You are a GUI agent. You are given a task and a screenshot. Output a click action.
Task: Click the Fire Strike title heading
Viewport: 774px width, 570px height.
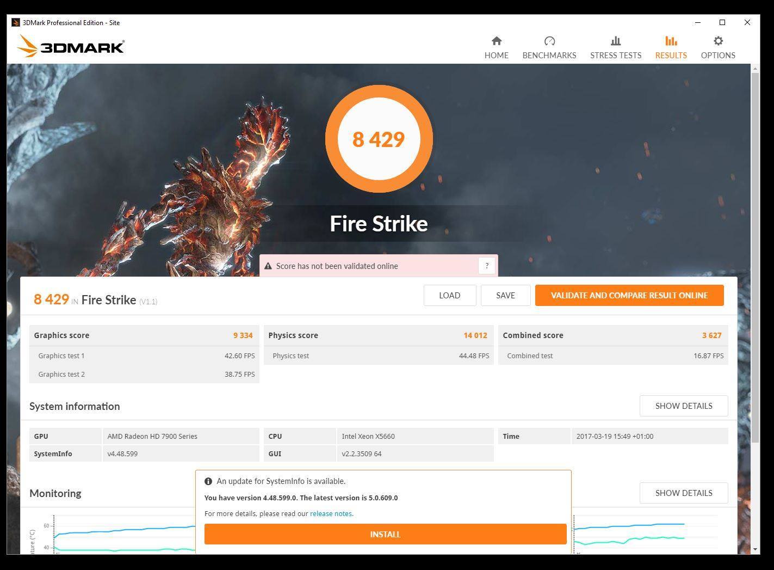point(379,224)
